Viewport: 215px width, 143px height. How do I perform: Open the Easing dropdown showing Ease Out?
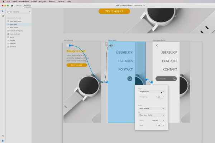[158, 120]
